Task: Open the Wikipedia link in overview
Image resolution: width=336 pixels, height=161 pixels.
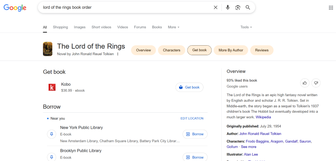Action: [263, 117]
